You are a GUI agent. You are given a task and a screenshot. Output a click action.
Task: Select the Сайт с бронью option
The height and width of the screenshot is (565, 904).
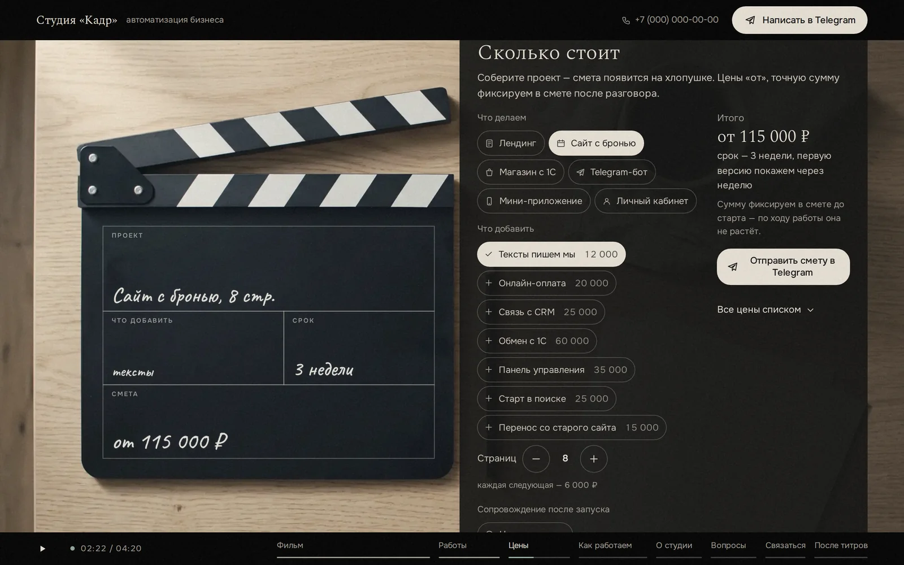coord(596,144)
